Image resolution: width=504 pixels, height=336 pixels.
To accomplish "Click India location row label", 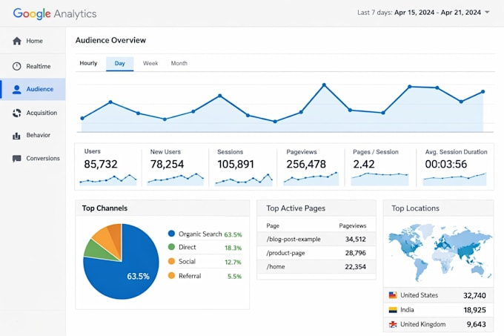I will pyautogui.click(x=407, y=309).
